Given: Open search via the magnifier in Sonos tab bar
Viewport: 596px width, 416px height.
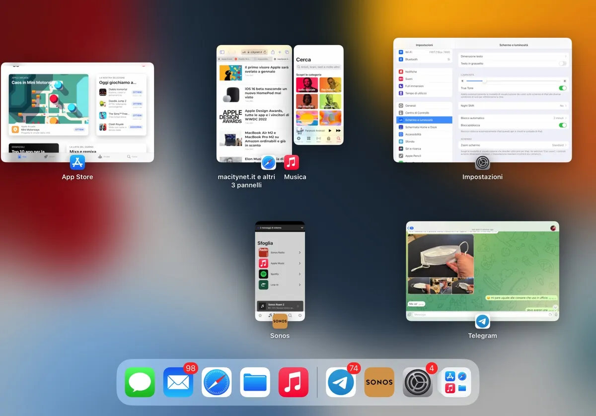Looking at the screenshot, I should point(290,315).
